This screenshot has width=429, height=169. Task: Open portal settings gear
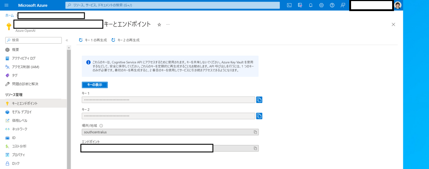[x=321, y=5]
